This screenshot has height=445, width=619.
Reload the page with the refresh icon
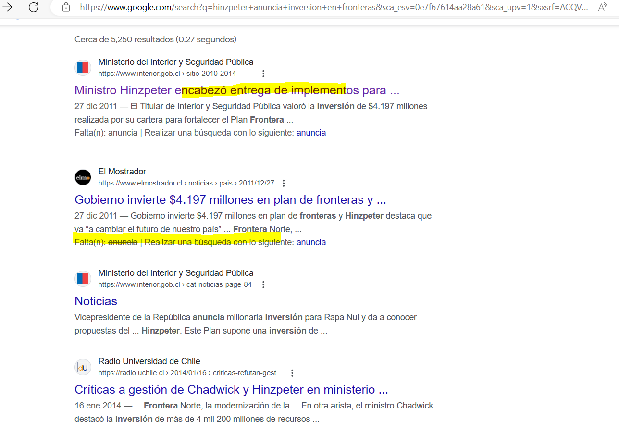click(34, 7)
